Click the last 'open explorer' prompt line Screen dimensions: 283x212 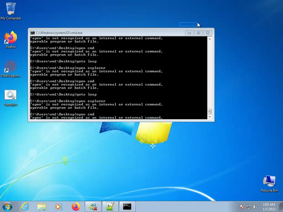68,101
